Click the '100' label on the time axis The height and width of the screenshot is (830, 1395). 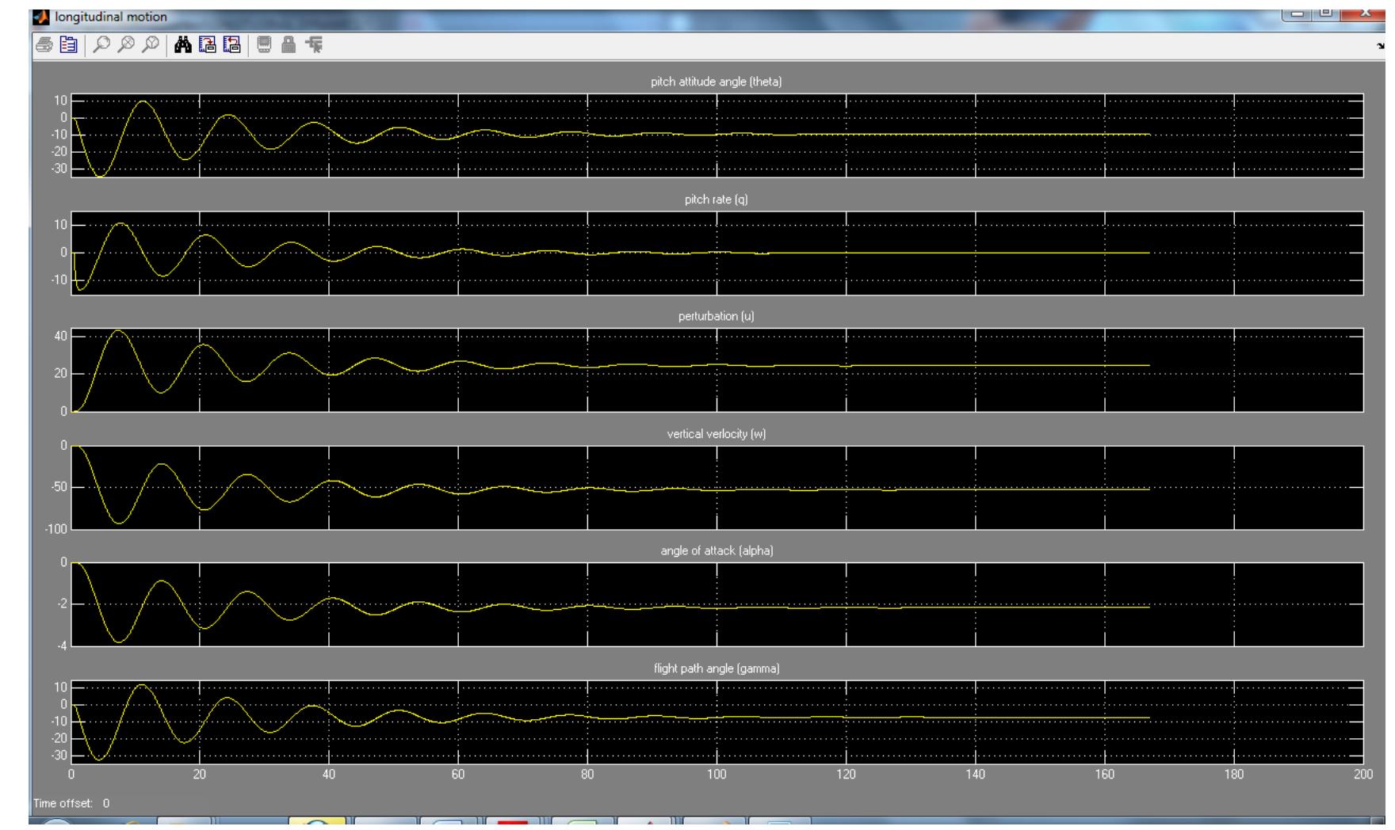[x=717, y=774]
